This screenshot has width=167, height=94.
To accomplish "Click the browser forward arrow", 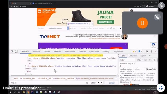I will click(x=14, y=6).
